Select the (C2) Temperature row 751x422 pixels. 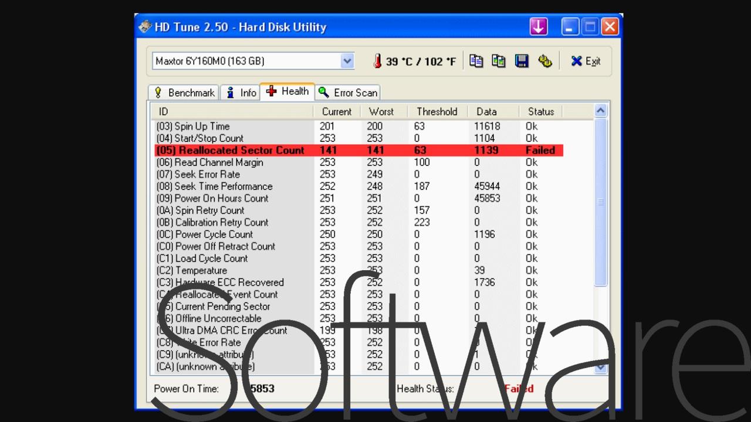pyautogui.click(x=358, y=270)
